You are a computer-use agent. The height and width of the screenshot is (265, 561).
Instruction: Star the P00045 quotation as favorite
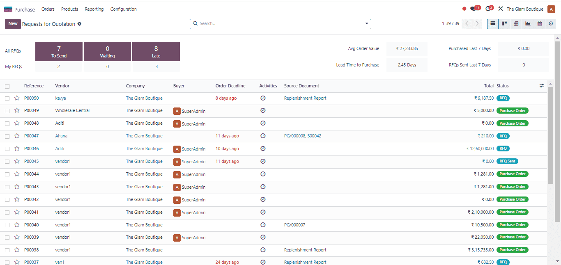coord(16,161)
